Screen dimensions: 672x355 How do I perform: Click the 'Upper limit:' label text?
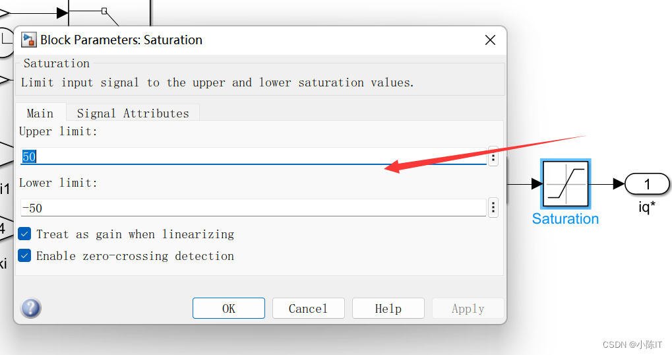pyautogui.click(x=58, y=131)
